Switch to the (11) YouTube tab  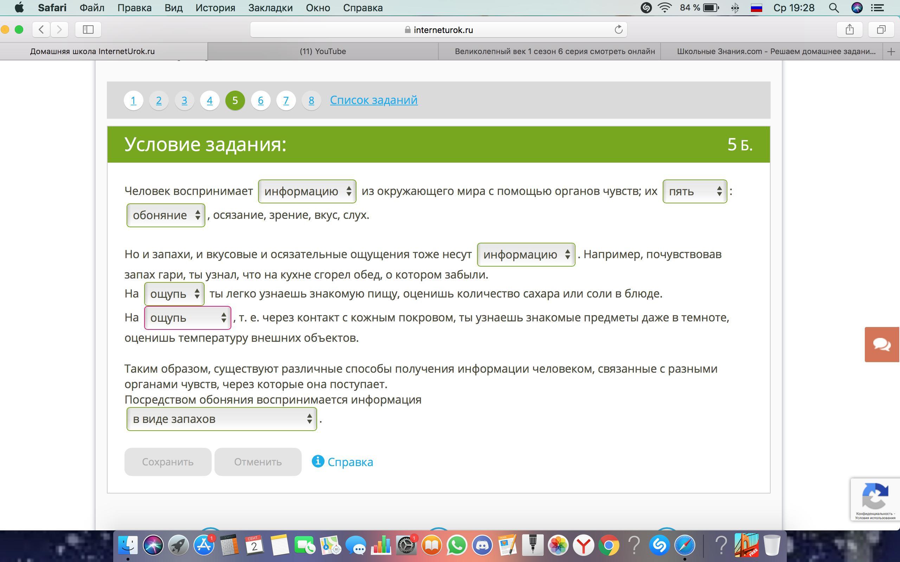click(322, 51)
